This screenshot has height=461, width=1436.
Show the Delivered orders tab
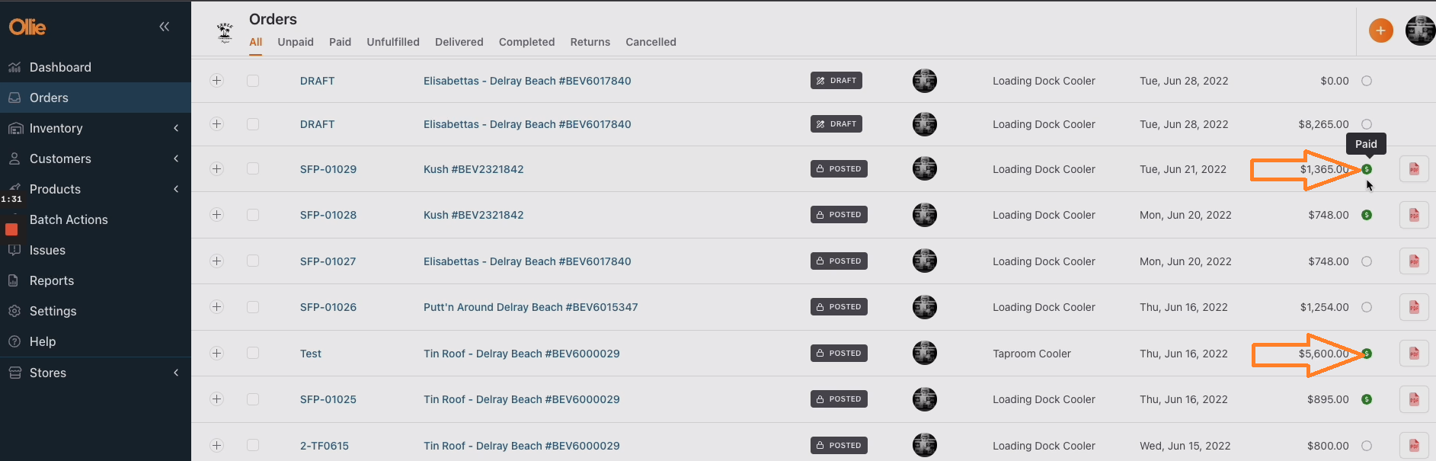point(459,42)
